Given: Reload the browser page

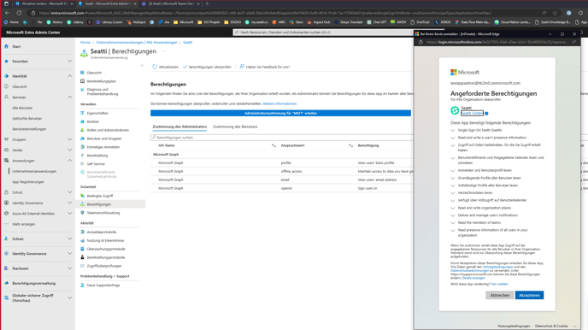Looking at the screenshot, I should (19, 13).
